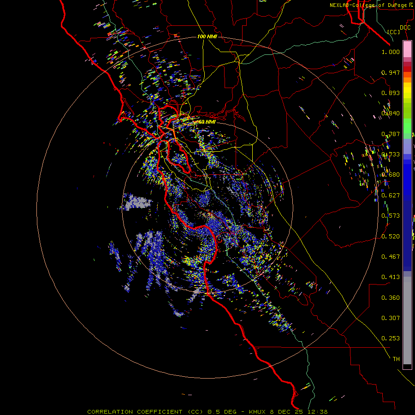415x415 pixels.
Task: Pick the olive green color bar segment
Action: tap(407, 110)
